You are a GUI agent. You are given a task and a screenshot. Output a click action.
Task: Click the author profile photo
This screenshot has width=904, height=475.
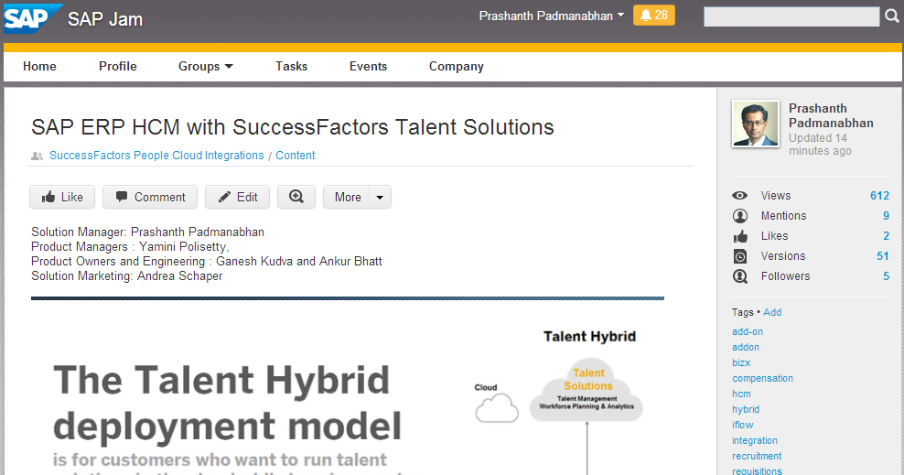tap(755, 124)
